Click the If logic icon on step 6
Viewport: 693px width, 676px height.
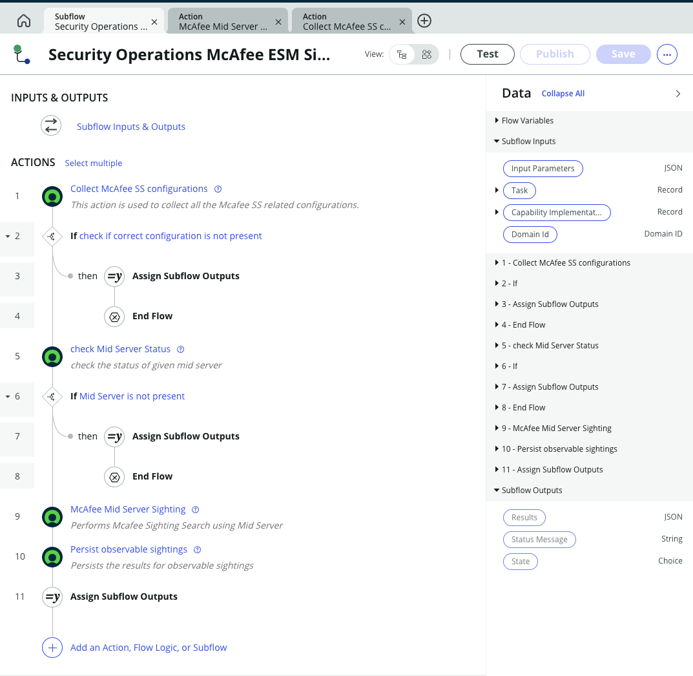[52, 397]
